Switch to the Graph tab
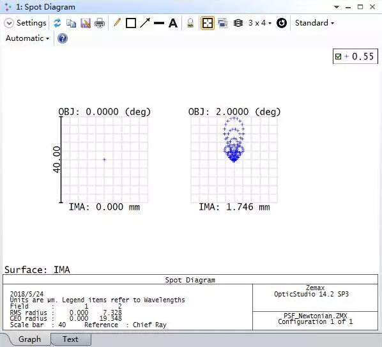The height and width of the screenshot is (347, 382). click(x=29, y=339)
